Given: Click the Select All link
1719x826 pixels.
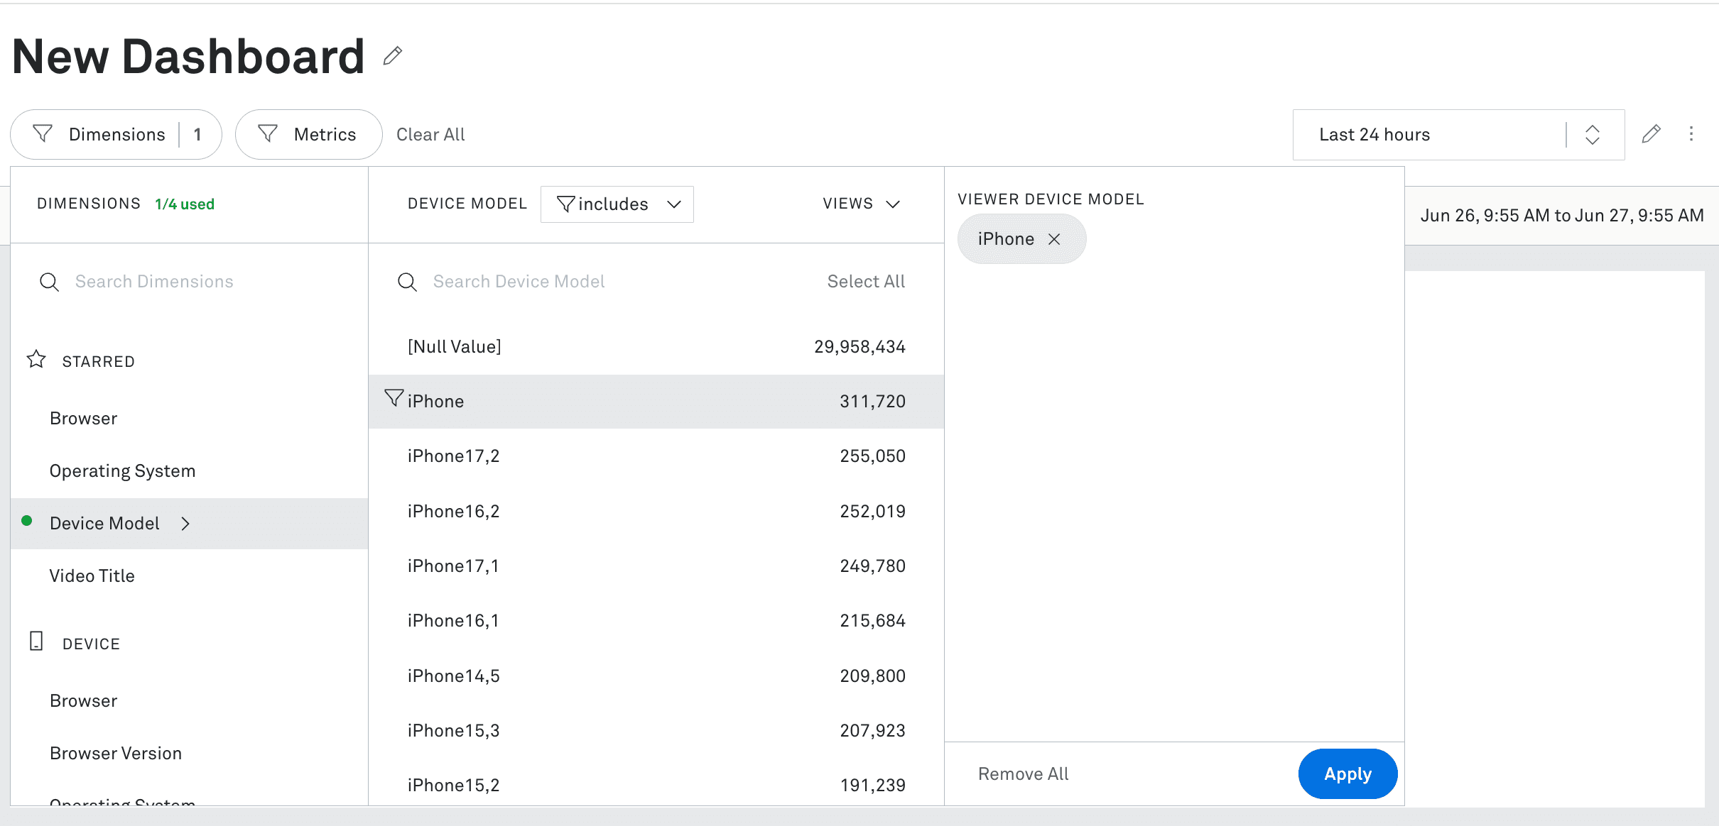Looking at the screenshot, I should point(865,282).
